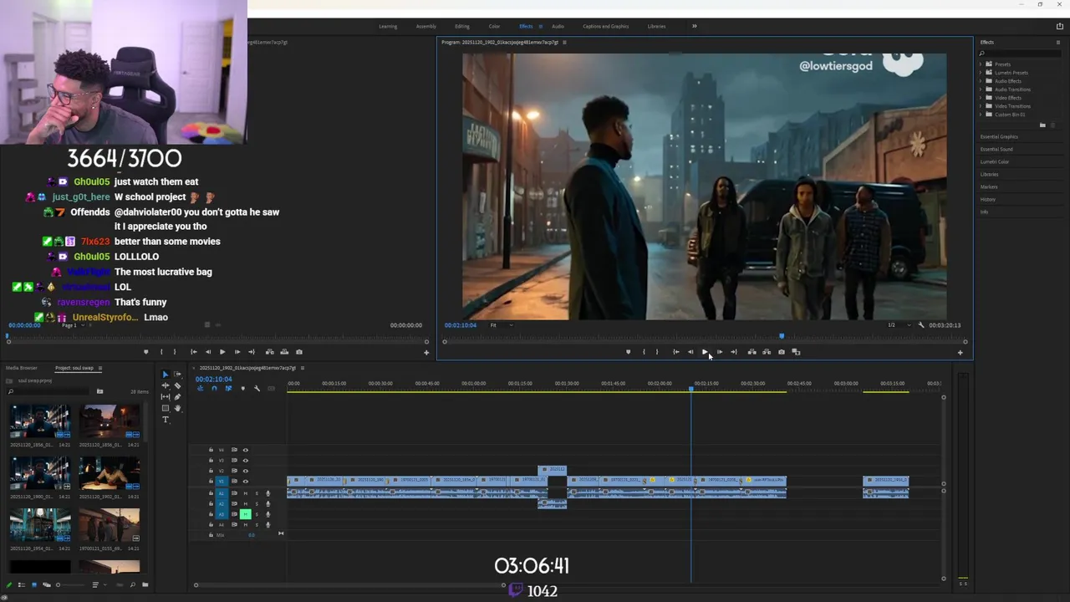Open the Fit zoom level dropdown
The image size is (1070, 602).
point(502,325)
